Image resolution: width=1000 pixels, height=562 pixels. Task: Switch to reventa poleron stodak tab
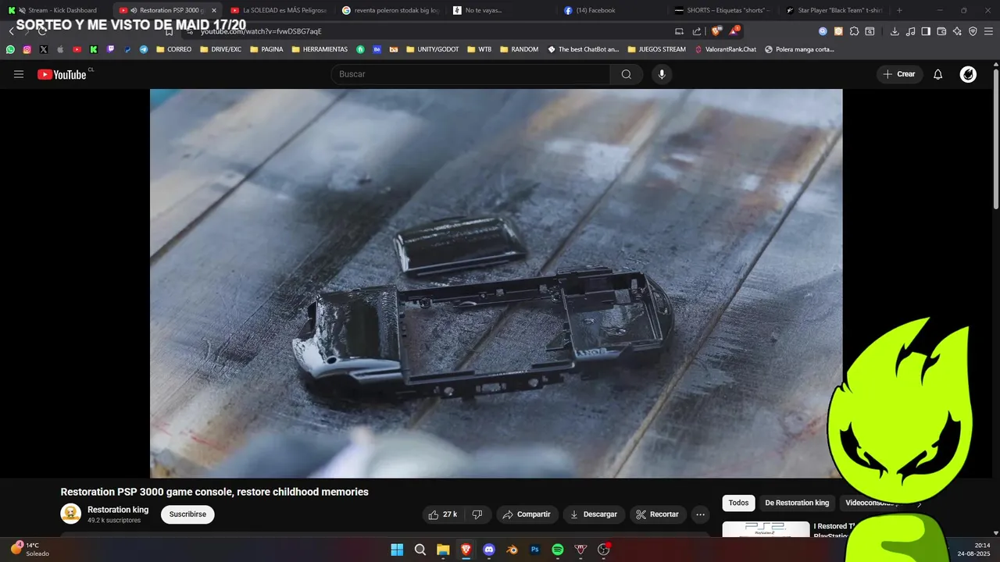[x=391, y=10]
